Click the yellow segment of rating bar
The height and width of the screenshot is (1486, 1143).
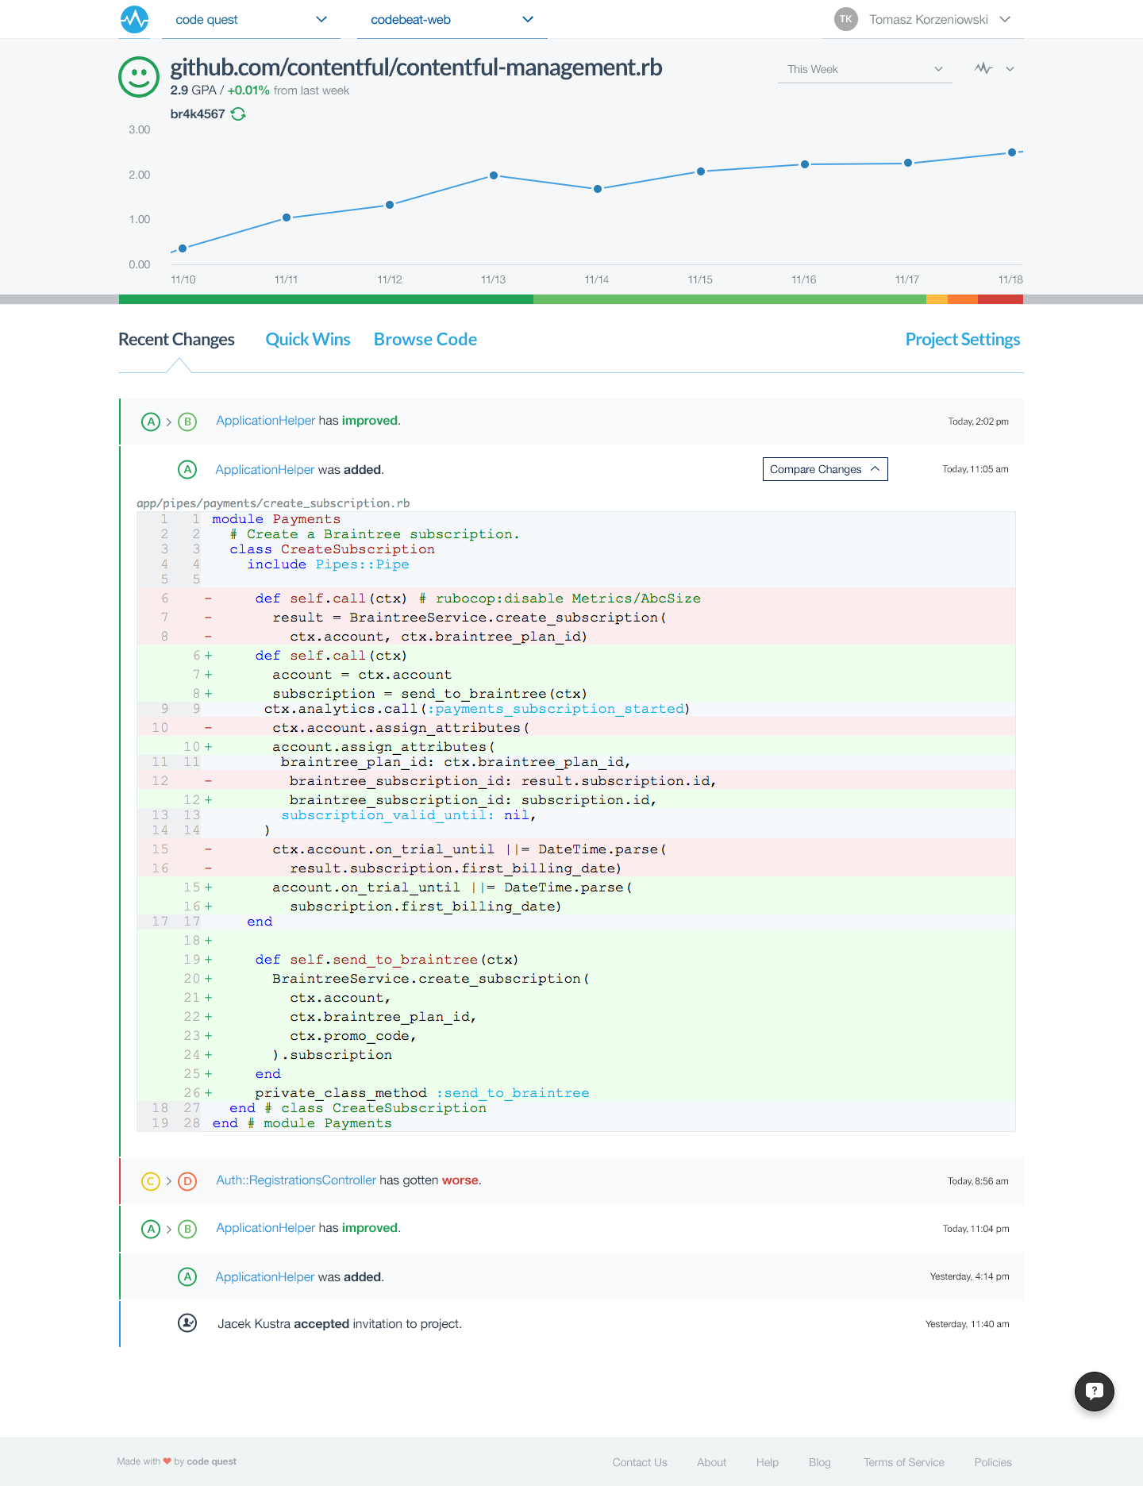coord(937,299)
